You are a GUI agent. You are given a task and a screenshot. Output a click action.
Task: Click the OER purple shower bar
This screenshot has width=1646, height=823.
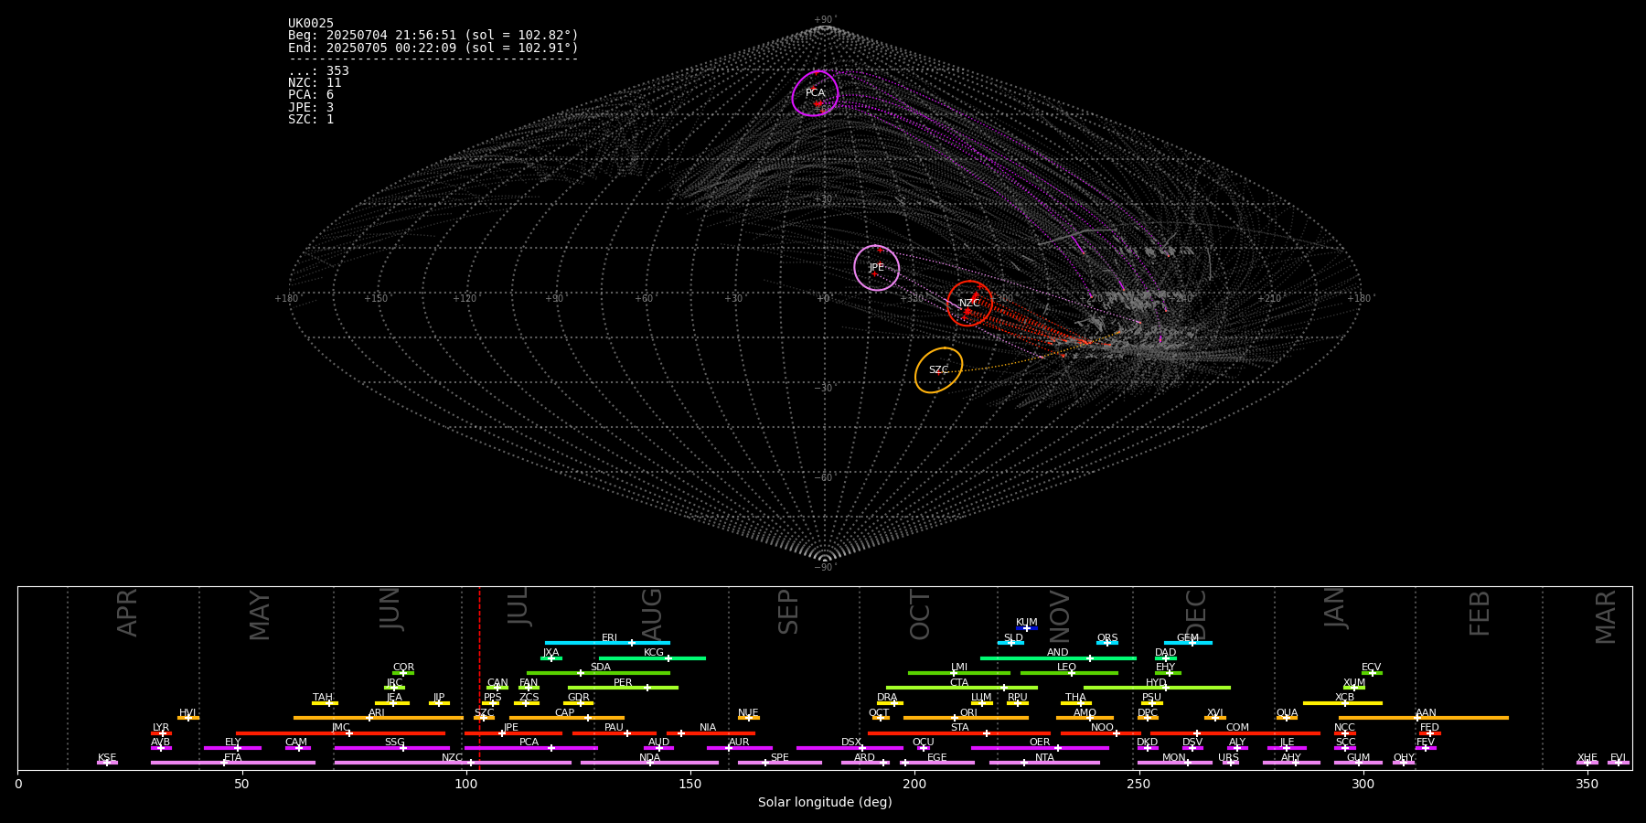pyautogui.click(x=1040, y=748)
